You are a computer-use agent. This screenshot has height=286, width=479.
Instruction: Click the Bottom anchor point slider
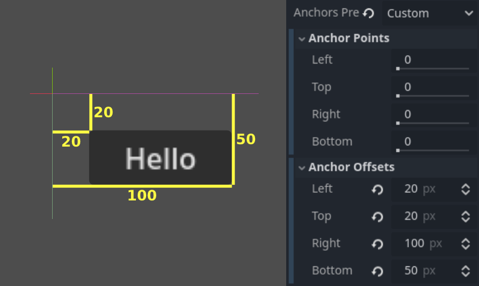point(432,150)
